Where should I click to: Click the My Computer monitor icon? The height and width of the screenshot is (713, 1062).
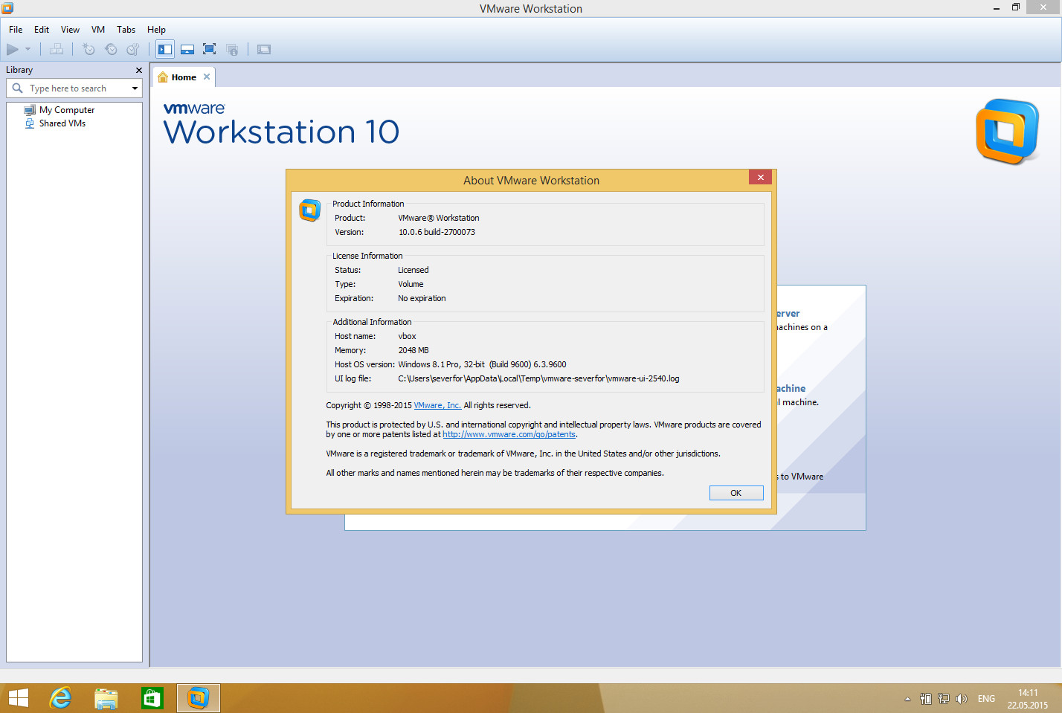click(x=30, y=110)
